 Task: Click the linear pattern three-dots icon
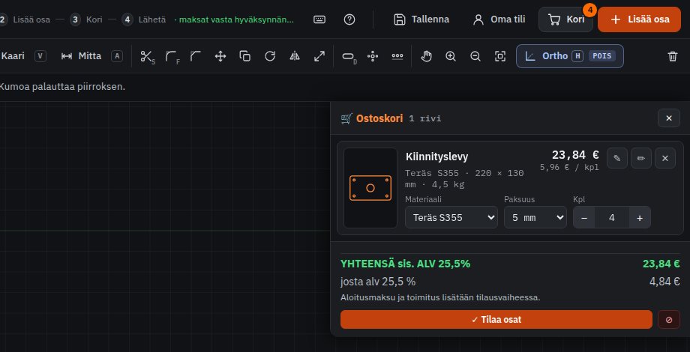[x=397, y=56]
